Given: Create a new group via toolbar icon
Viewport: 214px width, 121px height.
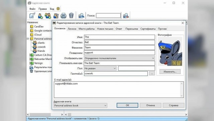Looking at the screenshot, I should pyautogui.click(x=48, y=16).
